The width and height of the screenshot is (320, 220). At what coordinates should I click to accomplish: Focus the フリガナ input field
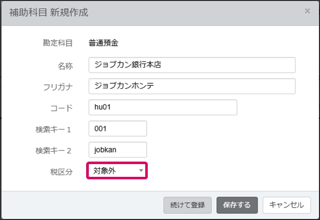click(192, 86)
